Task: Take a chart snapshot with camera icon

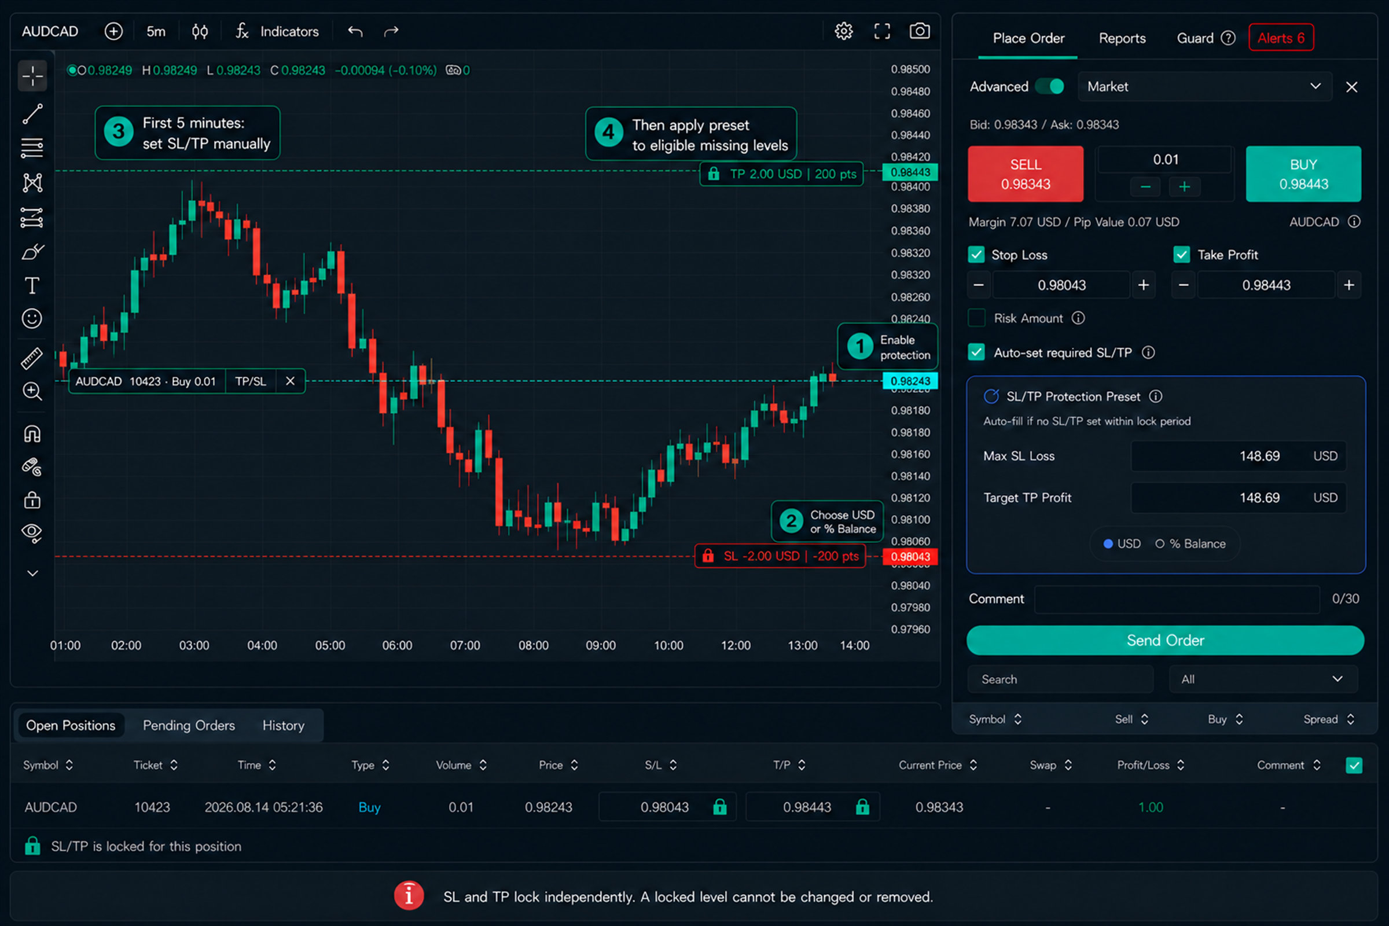Action: (x=920, y=31)
